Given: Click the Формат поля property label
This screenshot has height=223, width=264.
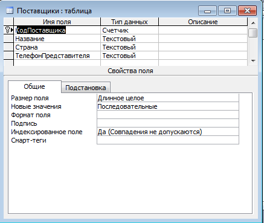Looking at the screenshot, I should (x=31, y=115).
